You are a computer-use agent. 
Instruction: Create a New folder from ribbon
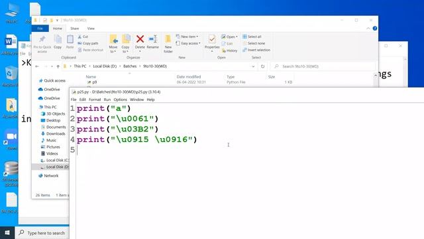[x=168, y=43]
